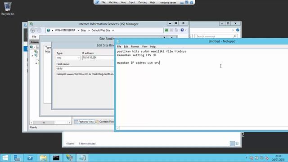Click the '1 item selected' status text
The height and width of the screenshot is (162, 288).
click(87, 144)
